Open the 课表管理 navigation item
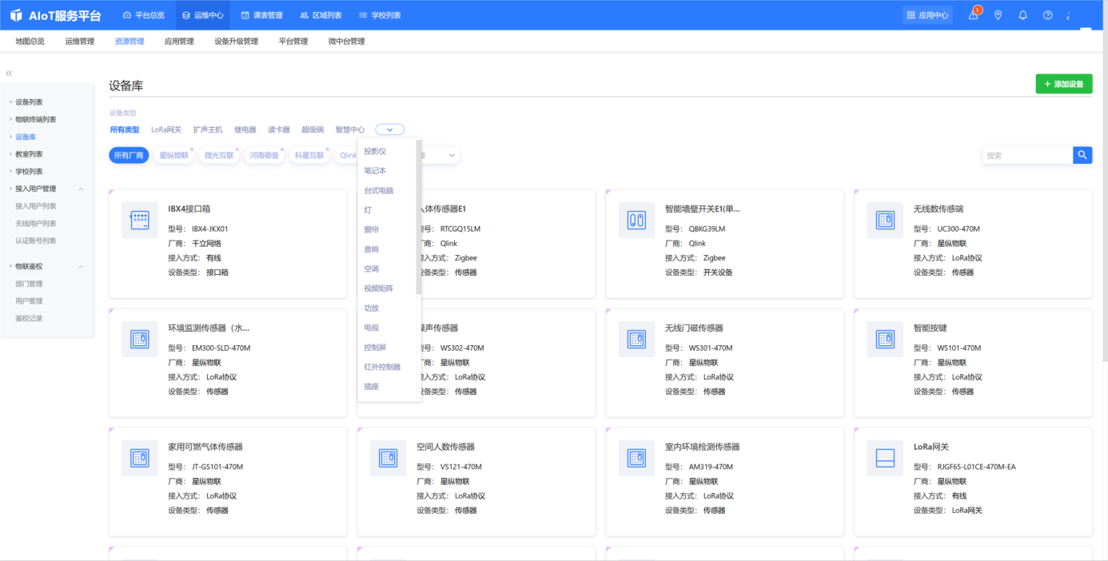Image resolution: width=1108 pixels, height=561 pixels. tap(264, 14)
